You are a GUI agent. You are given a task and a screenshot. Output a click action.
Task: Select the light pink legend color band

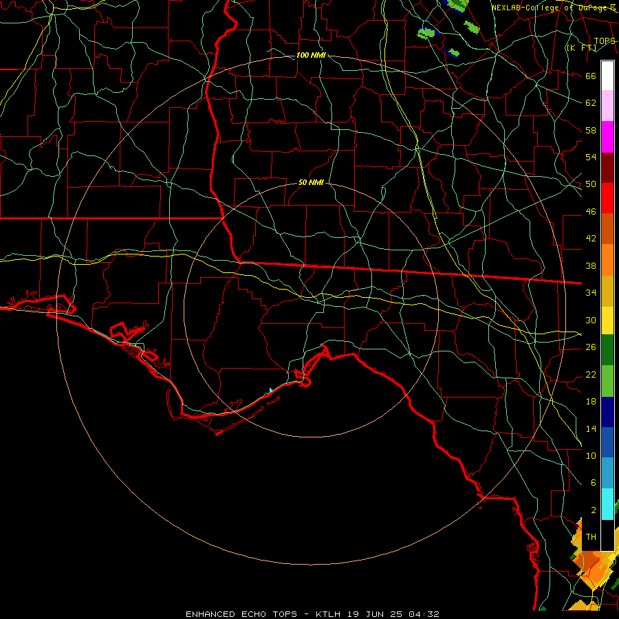(x=607, y=106)
